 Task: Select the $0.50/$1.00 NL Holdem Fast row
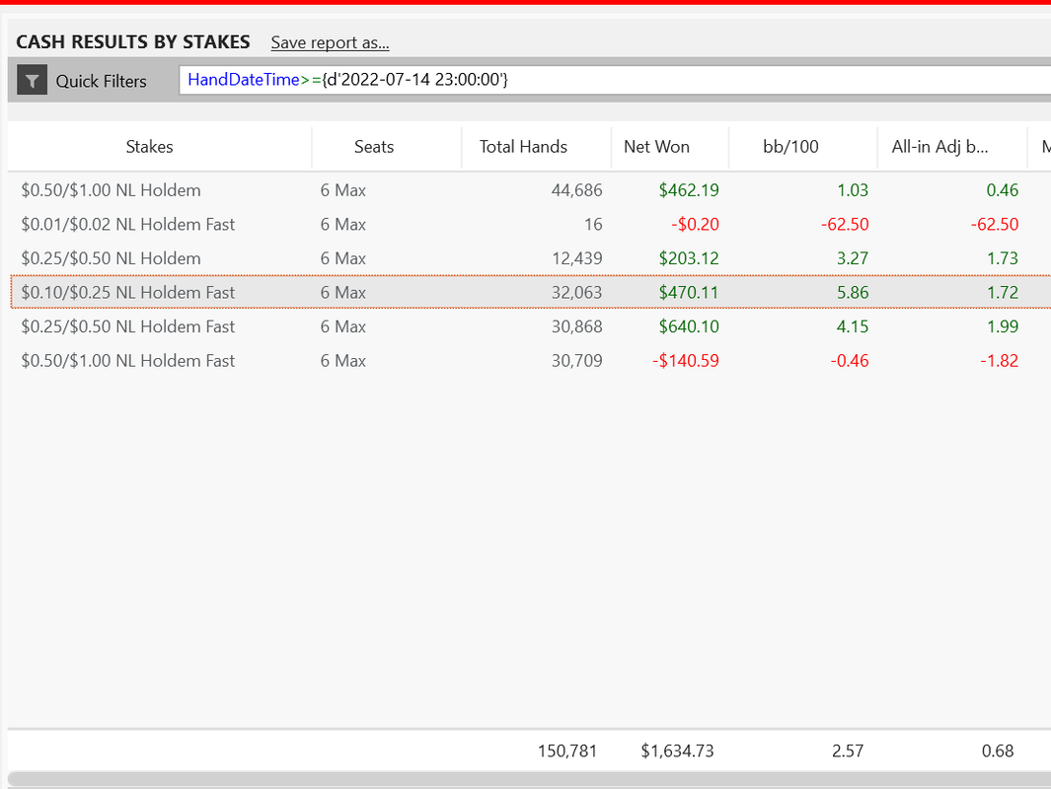(x=530, y=360)
